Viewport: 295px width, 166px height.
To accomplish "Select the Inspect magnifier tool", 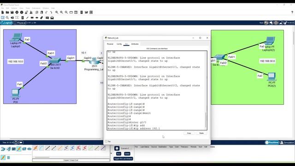I will (7, 18).
